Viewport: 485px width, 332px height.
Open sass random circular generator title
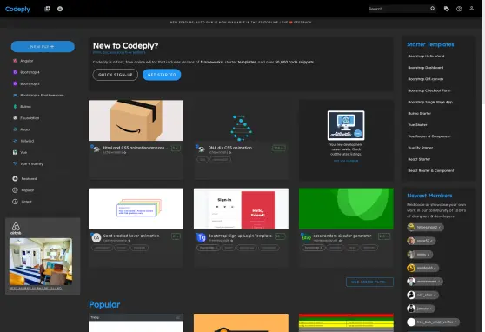[x=342, y=236]
